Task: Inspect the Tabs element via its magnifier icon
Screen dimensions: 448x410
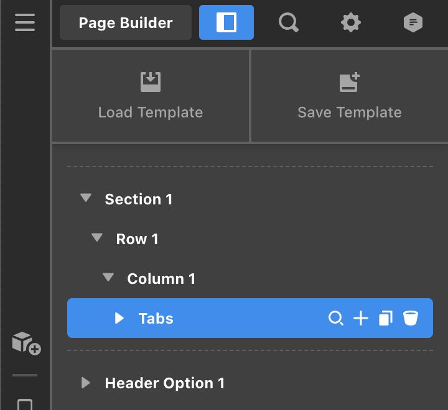Action: pyautogui.click(x=336, y=318)
